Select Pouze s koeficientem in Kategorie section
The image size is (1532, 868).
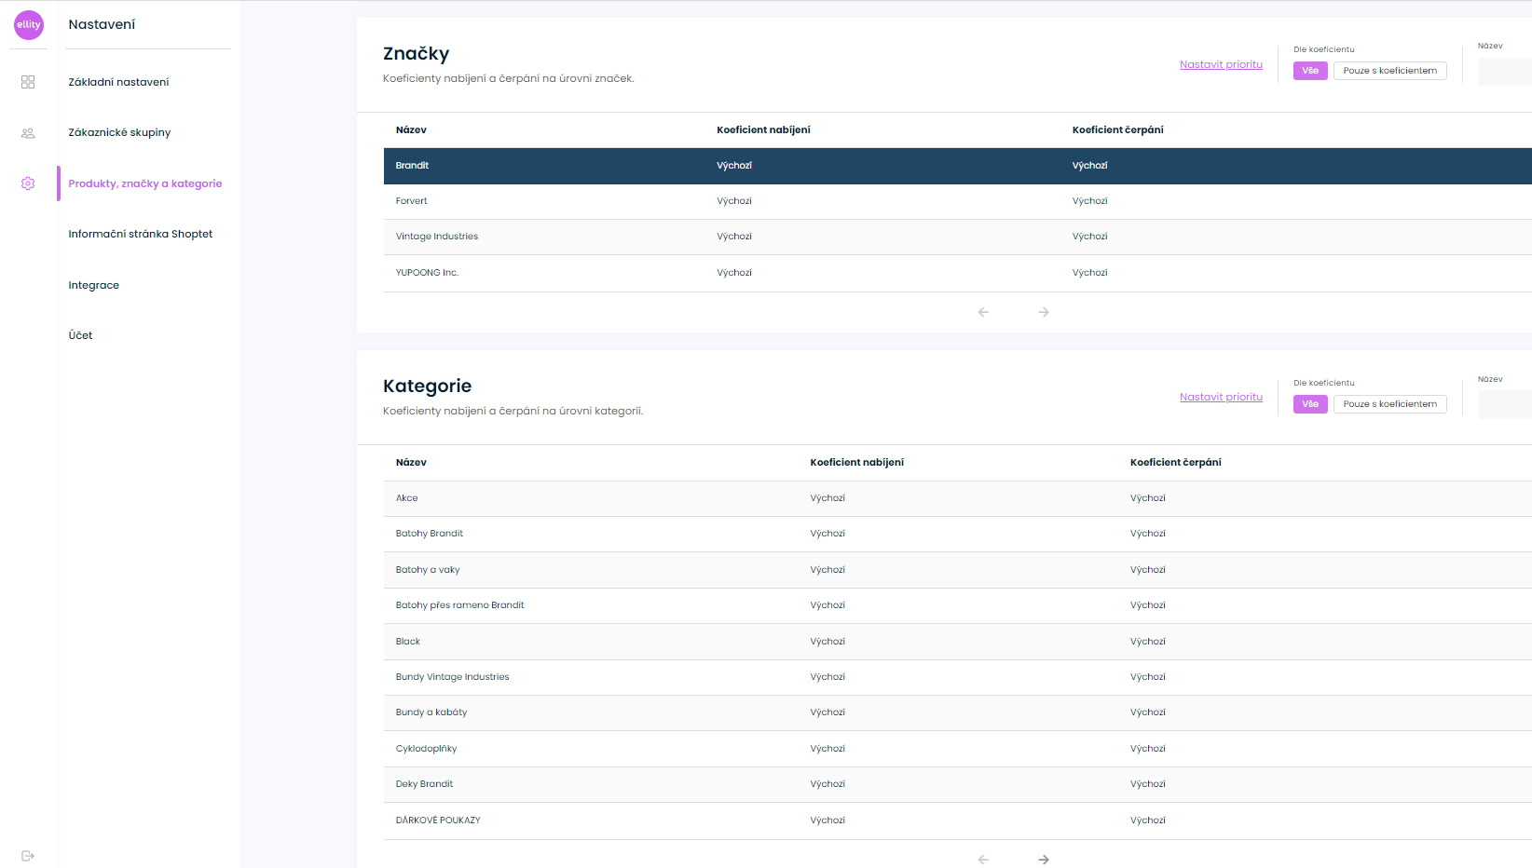(1389, 404)
